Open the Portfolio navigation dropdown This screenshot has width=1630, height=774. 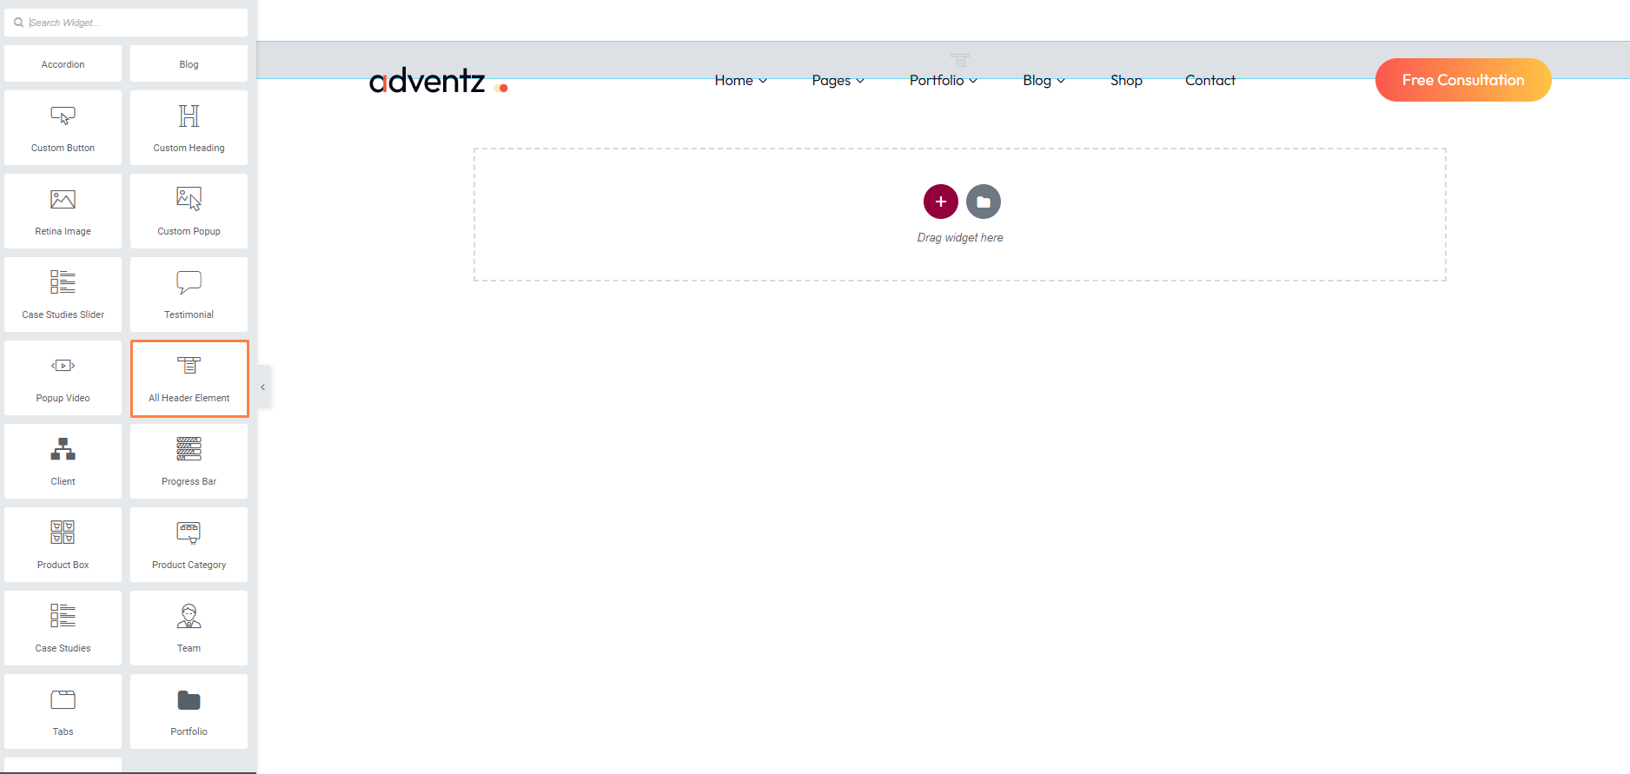pos(943,80)
